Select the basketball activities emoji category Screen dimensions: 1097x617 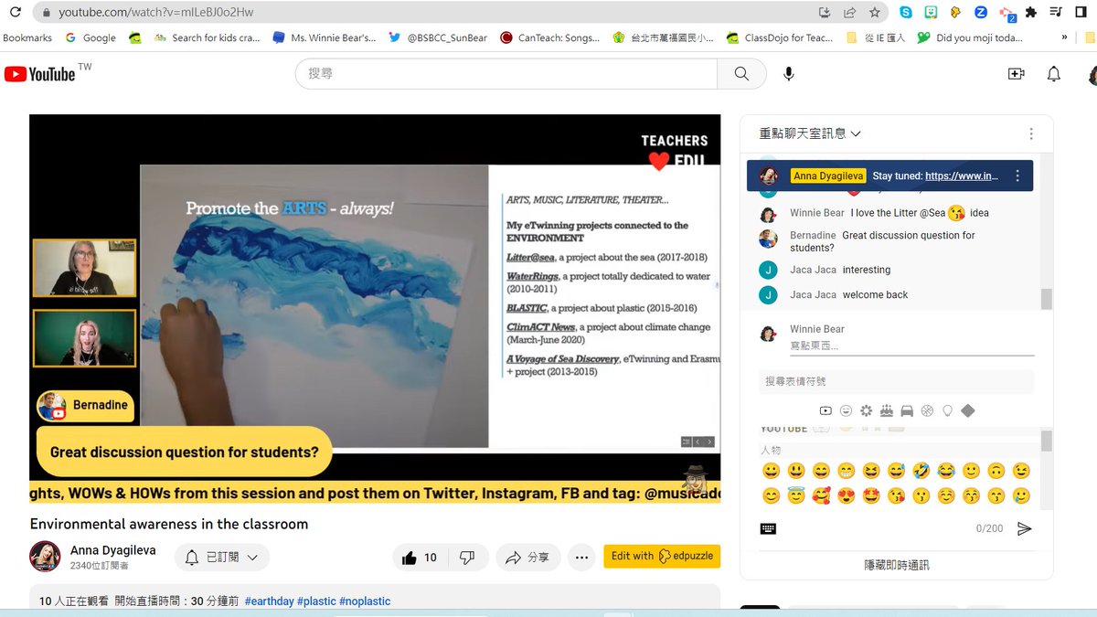pos(927,411)
